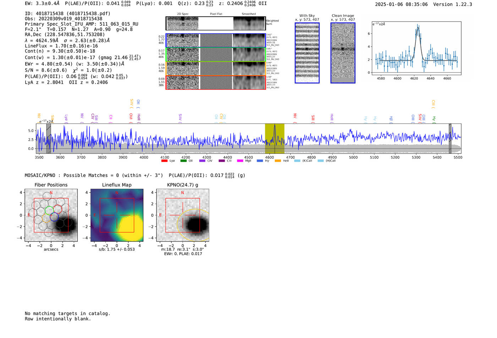This screenshot has width=497, height=338.
Task: Click the red-bordered 2D spectrum row
Action: [216, 83]
